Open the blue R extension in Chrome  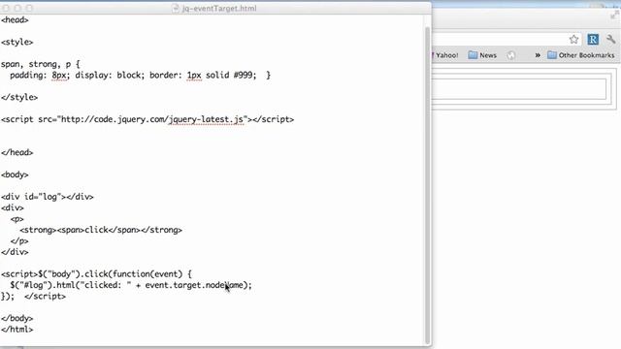click(593, 39)
